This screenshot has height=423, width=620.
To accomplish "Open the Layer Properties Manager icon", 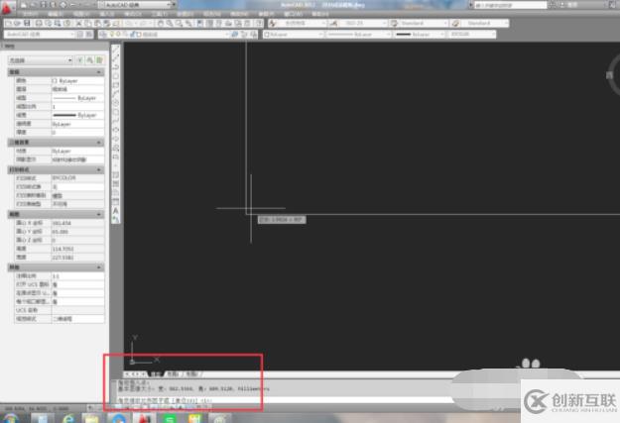I will [x=102, y=35].
